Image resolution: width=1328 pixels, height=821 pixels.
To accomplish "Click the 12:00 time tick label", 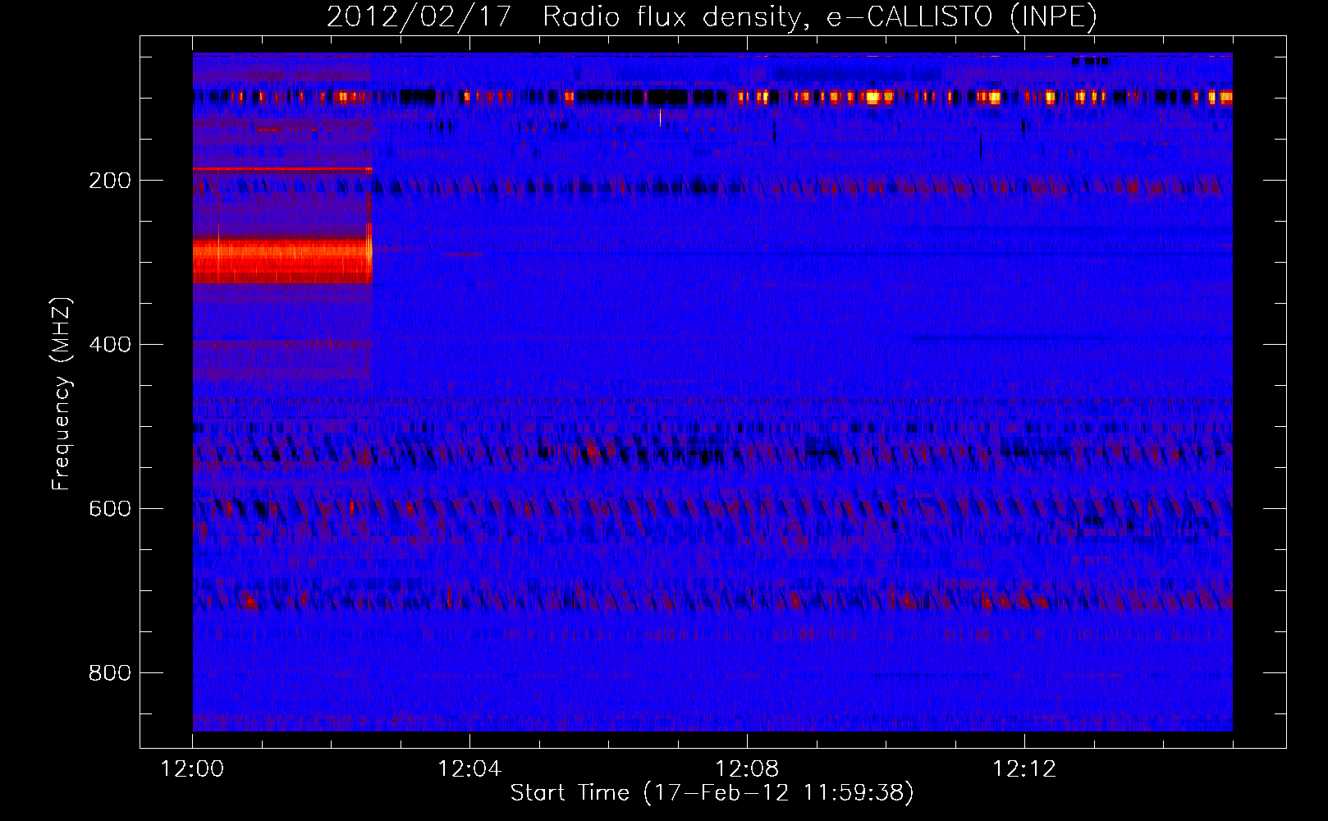I will [192, 769].
